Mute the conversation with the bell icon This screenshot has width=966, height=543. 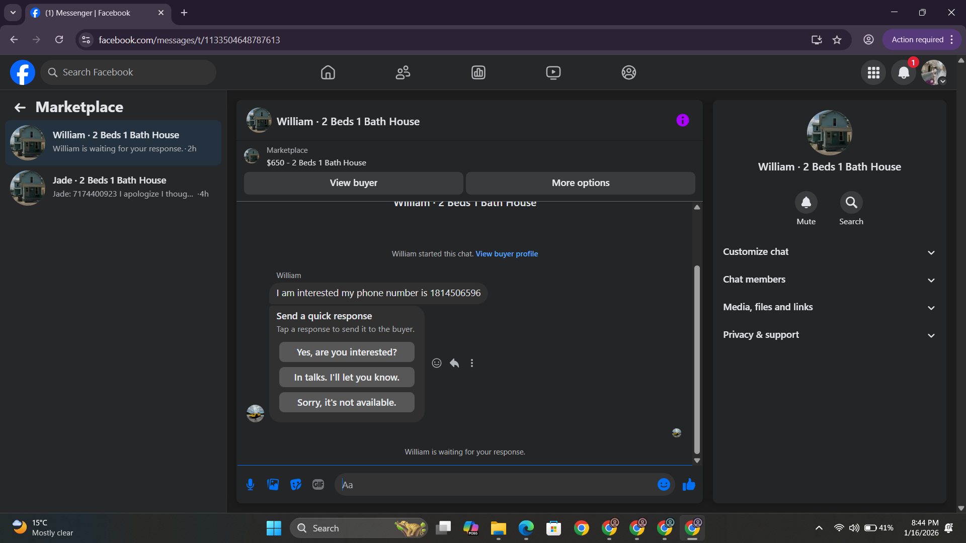(x=806, y=203)
